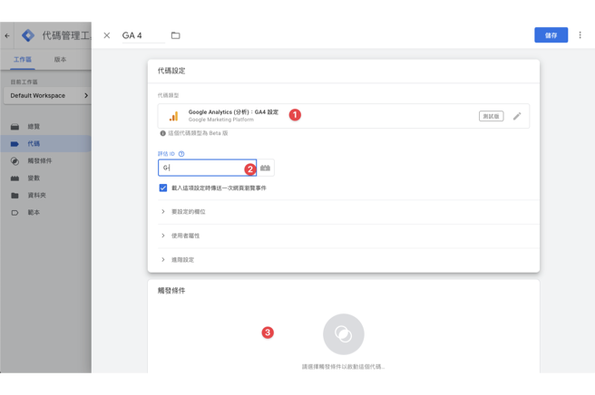Open 觸發條件 in the sidebar
The height and width of the screenshot is (395, 595).
pos(45,160)
